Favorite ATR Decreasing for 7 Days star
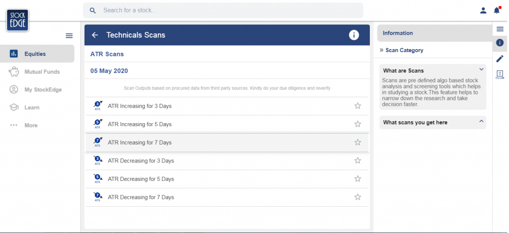The image size is (509, 233). click(358, 197)
